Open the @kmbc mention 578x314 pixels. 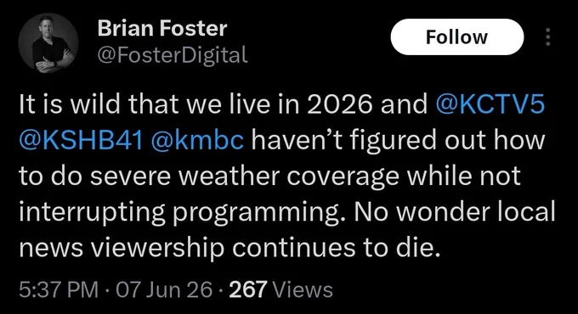(x=197, y=140)
